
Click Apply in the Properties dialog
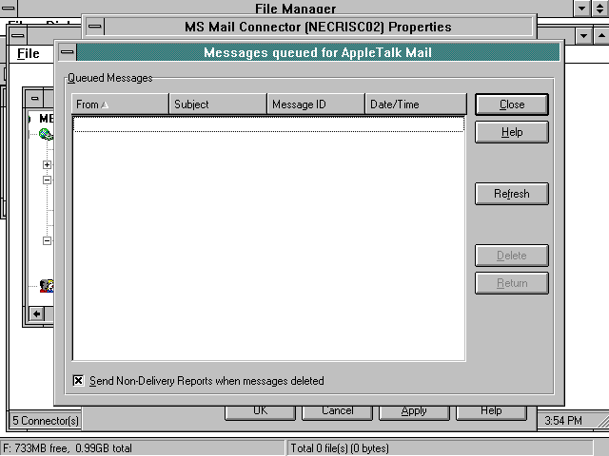pos(414,411)
